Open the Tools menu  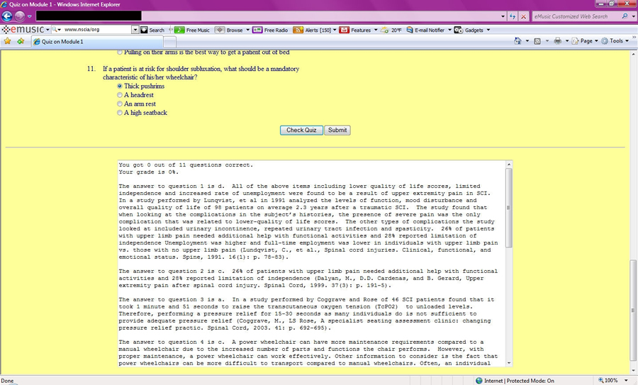coord(615,41)
